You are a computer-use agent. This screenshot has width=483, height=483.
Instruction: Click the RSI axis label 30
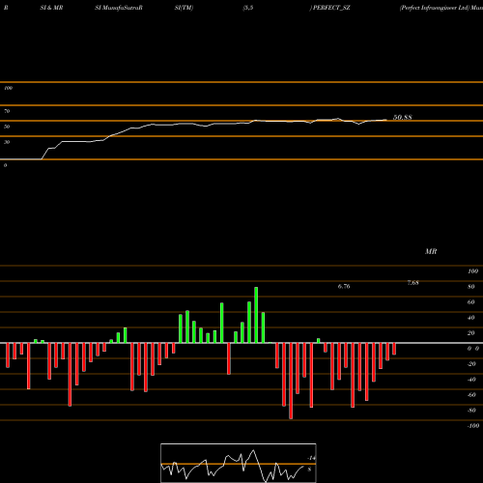coord(7,142)
